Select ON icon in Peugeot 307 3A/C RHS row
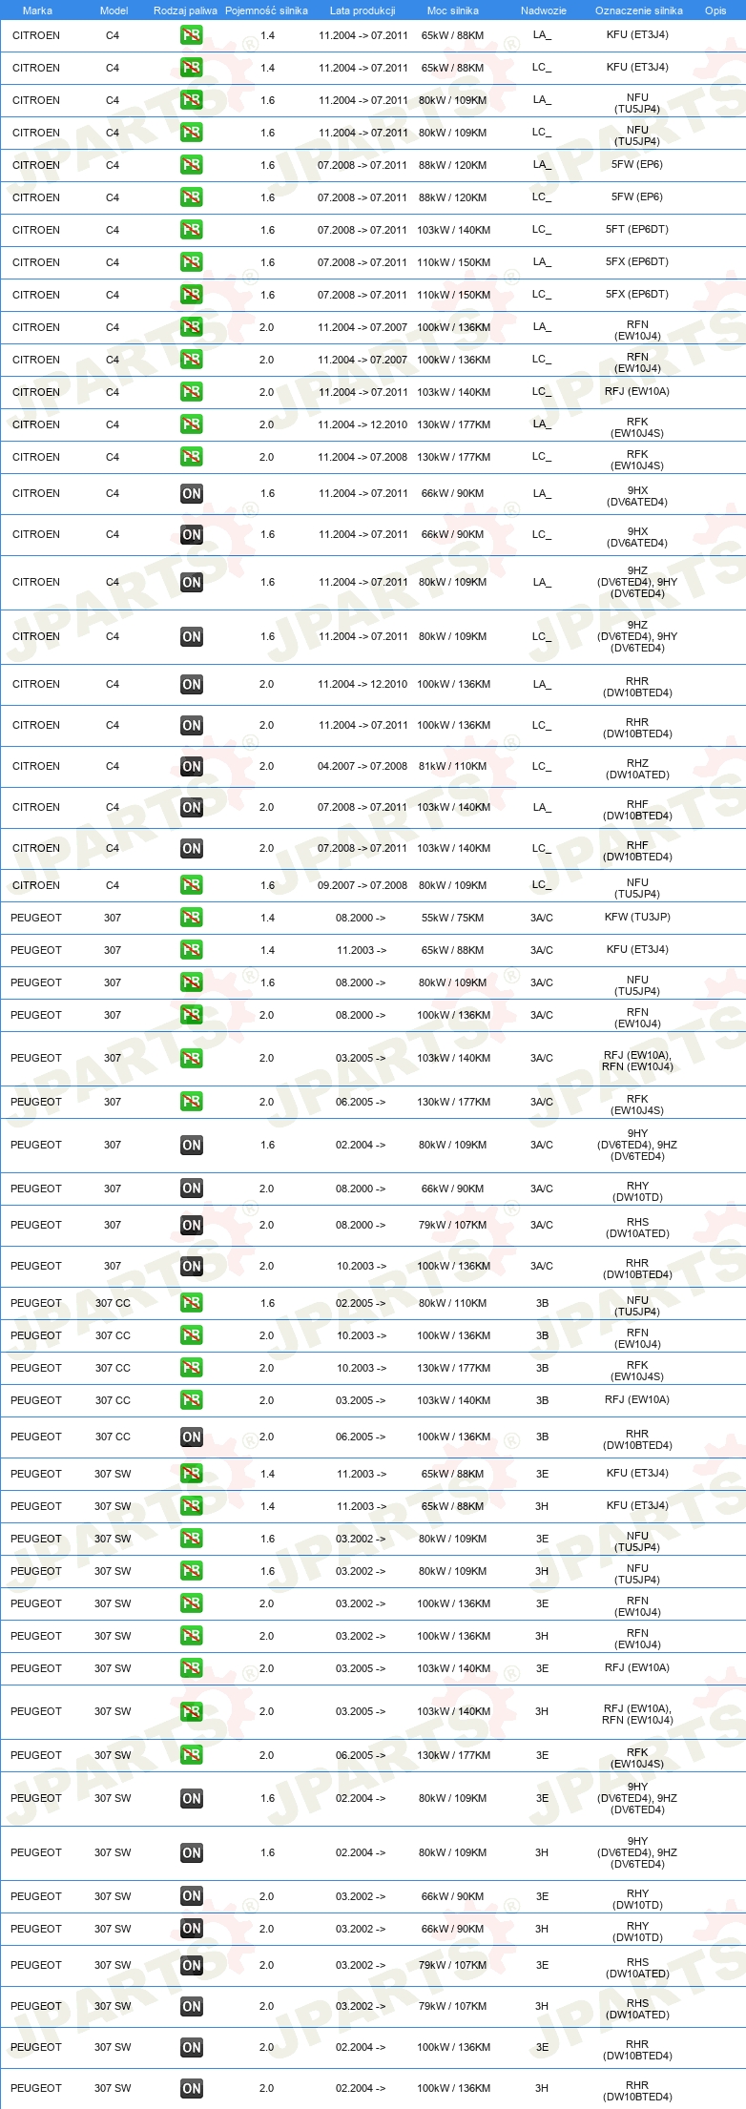This screenshot has width=746, height=2109. point(191,1226)
